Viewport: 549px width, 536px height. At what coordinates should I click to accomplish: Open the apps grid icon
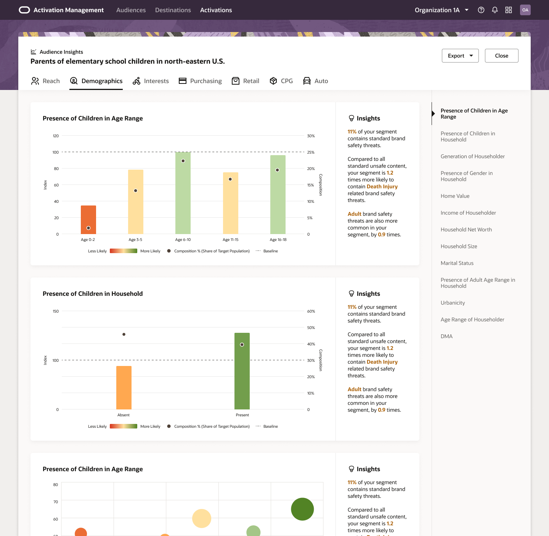click(509, 10)
